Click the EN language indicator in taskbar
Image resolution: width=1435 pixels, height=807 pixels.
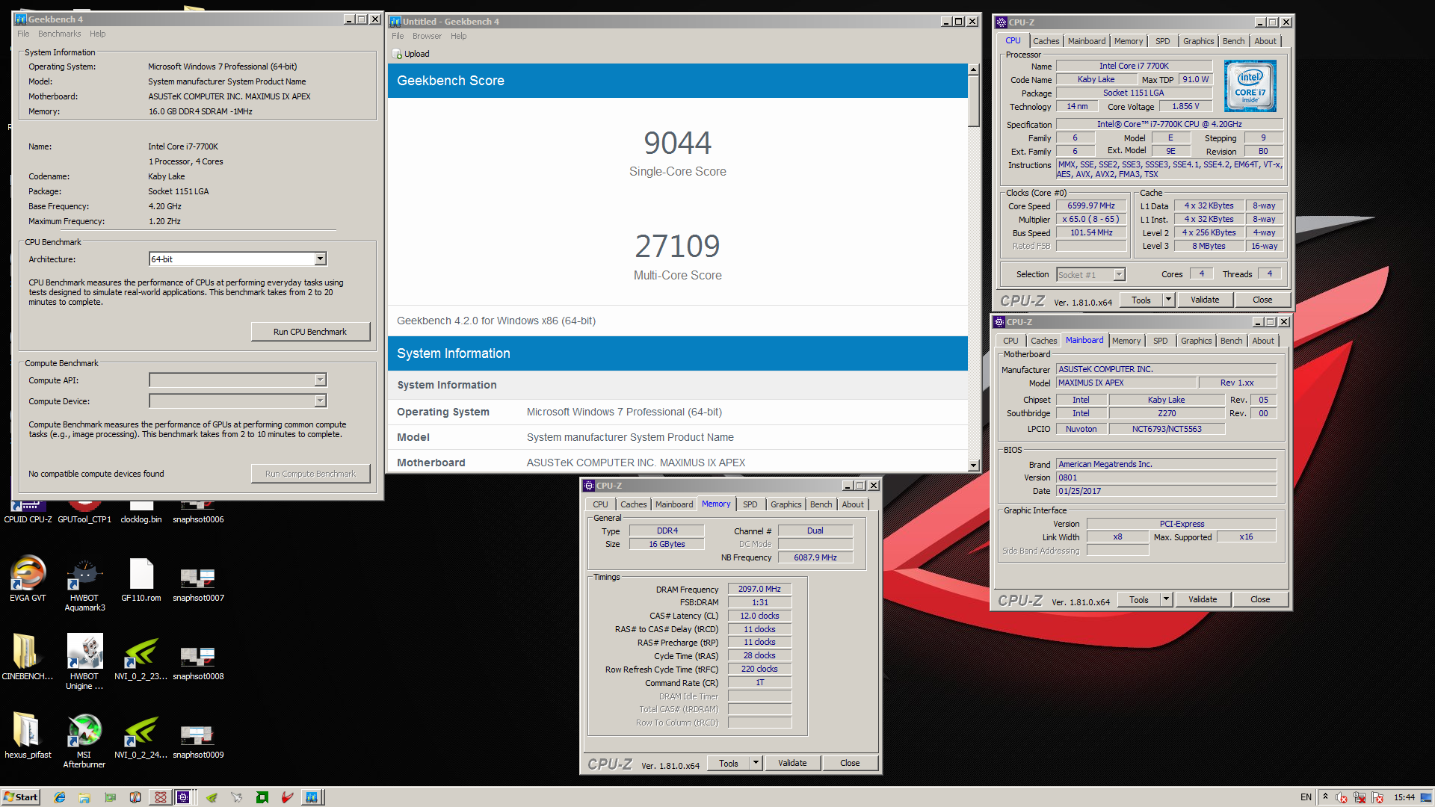pos(1306,797)
